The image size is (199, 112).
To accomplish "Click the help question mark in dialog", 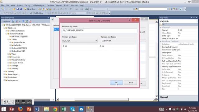I will pos(129,20).
